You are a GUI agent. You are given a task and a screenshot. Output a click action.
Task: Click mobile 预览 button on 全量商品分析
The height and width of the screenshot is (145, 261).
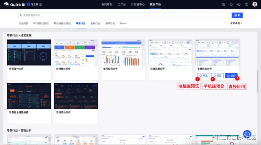tap(217, 76)
